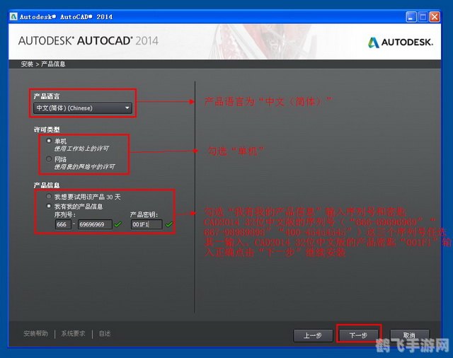Go back with the 上一步 button
453x358 pixels.
[313, 335]
